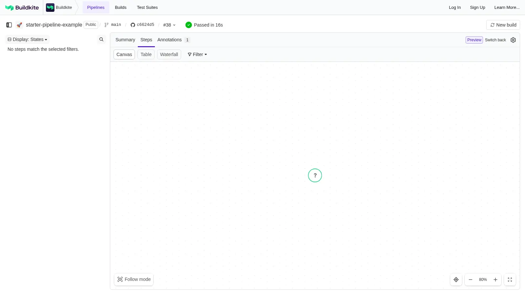Click the rocket pipeline emoji icon
Screen dimensions: 525x295
tap(19, 25)
